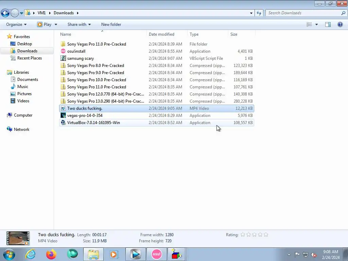Viewport: 348px width, 261px height.
Task: Expand the view options dropdown arrow
Action: pos(316,24)
